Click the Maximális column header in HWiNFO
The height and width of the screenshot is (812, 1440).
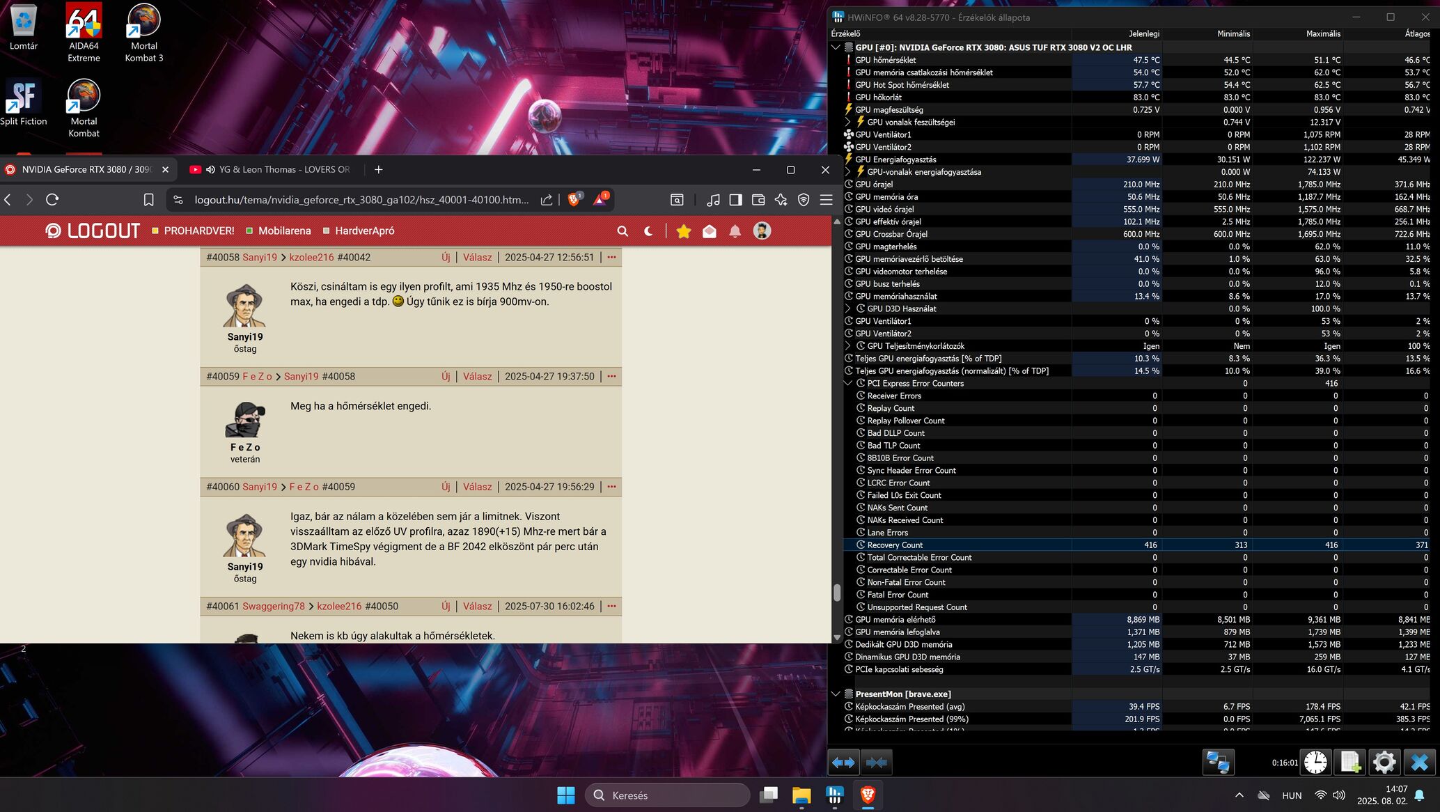[1323, 33]
